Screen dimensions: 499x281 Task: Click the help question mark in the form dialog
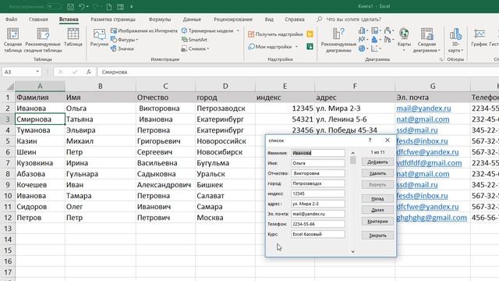tap(370, 140)
